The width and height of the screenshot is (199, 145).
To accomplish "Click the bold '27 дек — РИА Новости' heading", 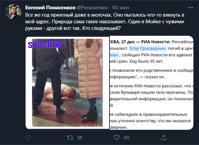I will tap(146, 42).
